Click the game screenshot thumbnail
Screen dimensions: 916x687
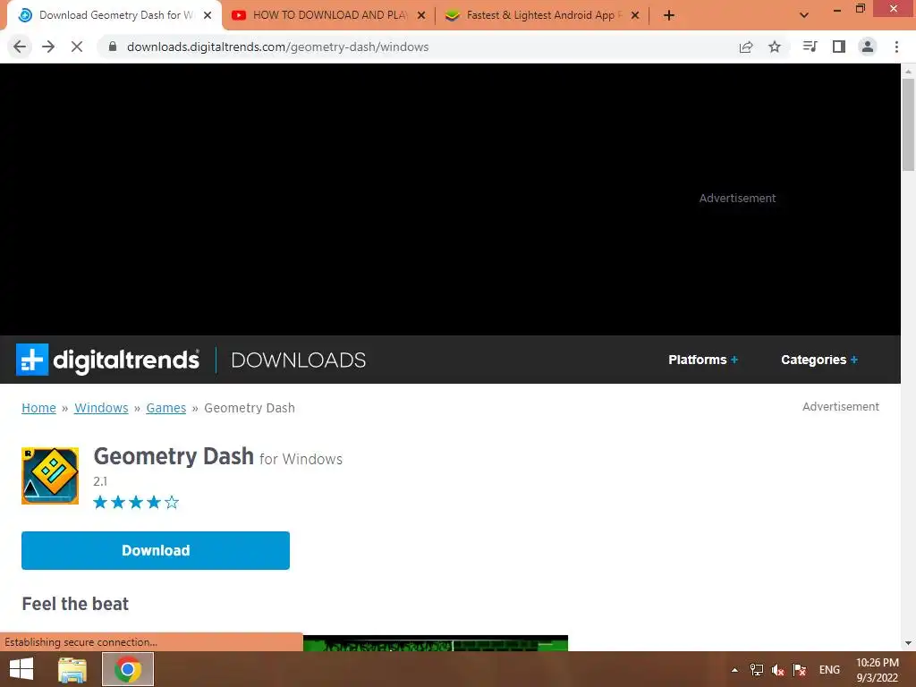[x=436, y=643]
